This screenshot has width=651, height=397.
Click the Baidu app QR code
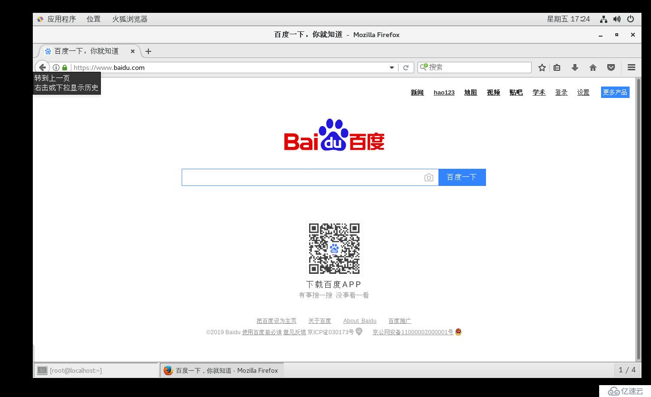[334, 249]
